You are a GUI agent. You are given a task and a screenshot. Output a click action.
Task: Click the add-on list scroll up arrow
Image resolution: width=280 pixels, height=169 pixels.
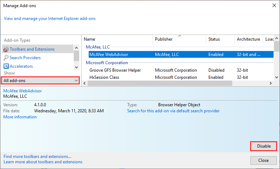(x=276, y=38)
